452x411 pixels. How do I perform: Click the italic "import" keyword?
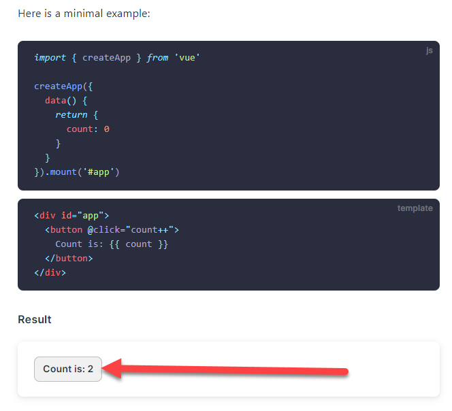(50, 58)
